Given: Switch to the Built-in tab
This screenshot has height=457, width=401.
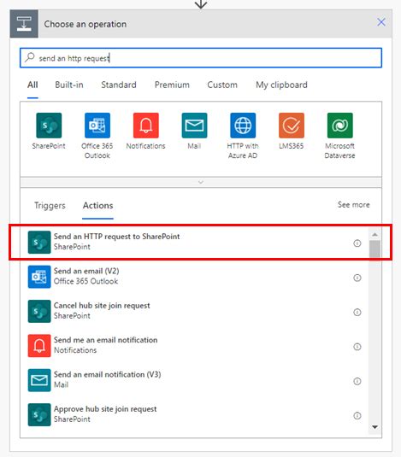Looking at the screenshot, I should point(69,85).
